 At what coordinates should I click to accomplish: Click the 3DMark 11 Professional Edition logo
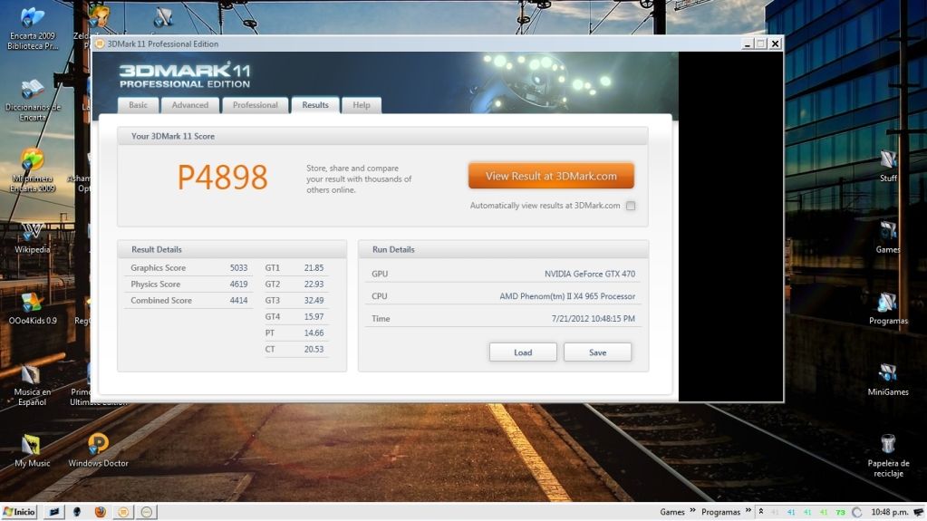[x=185, y=76]
